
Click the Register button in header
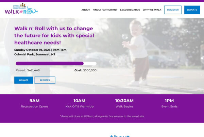173,10
